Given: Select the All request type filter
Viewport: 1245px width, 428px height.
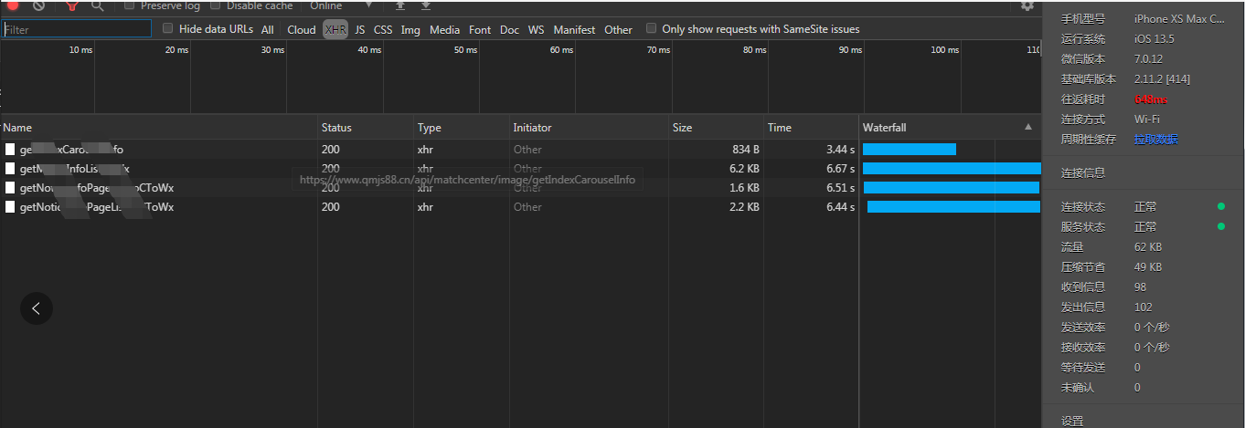Looking at the screenshot, I should click(x=267, y=29).
